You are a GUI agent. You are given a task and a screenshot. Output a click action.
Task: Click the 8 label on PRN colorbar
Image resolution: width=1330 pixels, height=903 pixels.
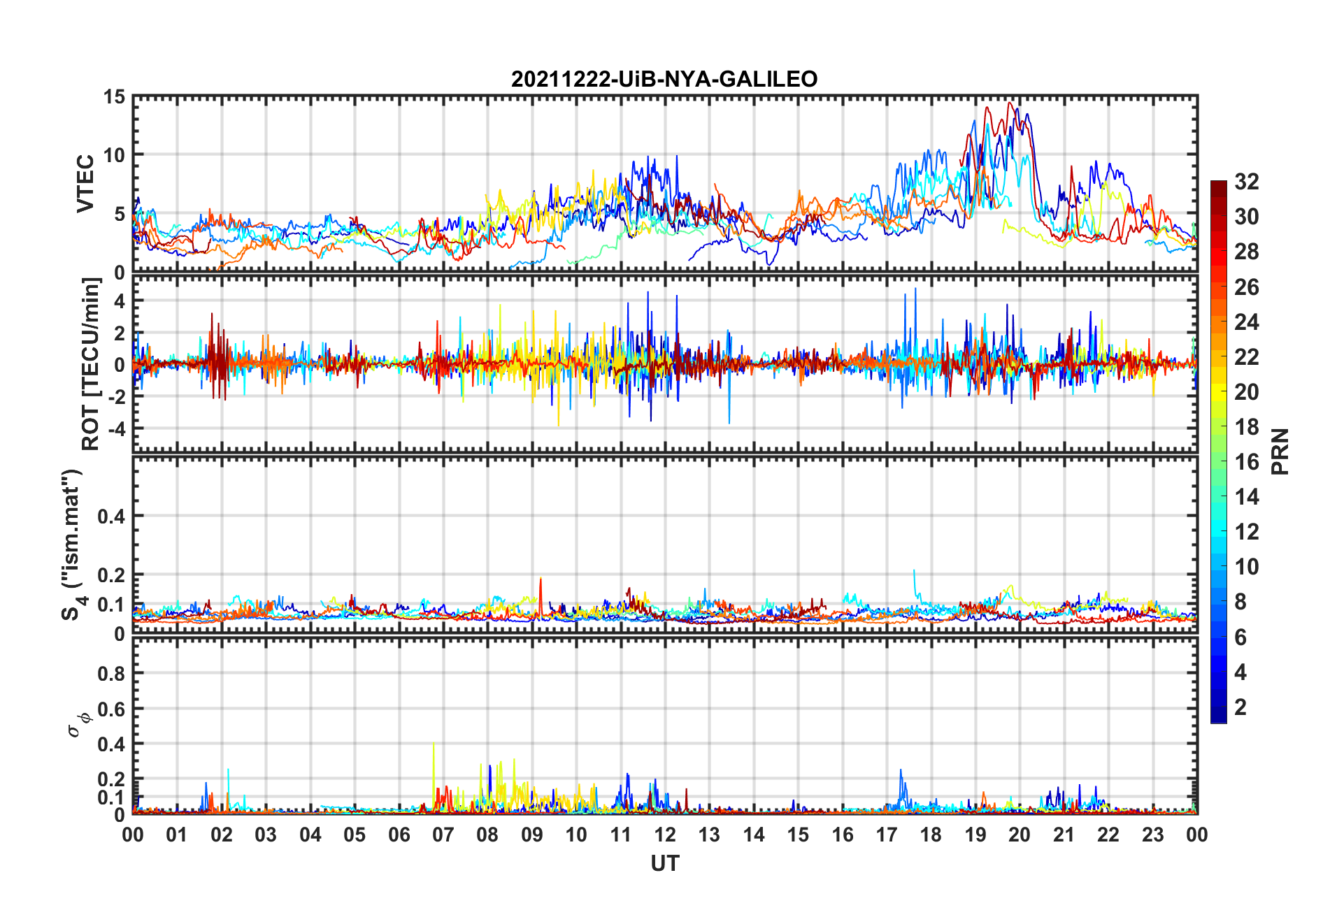pyautogui.click(x=1240, y=602)
